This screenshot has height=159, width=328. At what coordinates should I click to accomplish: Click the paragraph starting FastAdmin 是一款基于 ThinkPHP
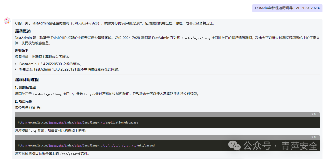167,41
